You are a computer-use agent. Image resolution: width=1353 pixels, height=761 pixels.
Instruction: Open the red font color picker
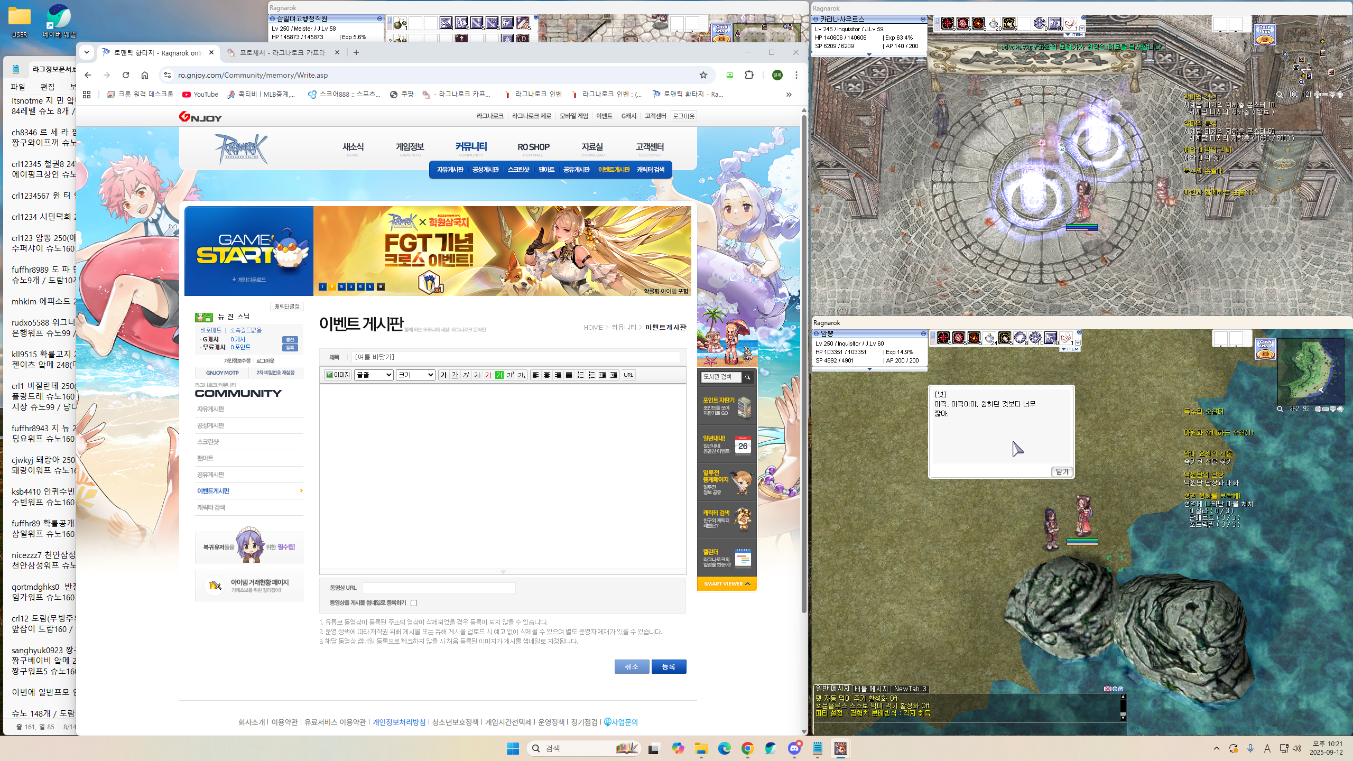click(x=488, y=375)
